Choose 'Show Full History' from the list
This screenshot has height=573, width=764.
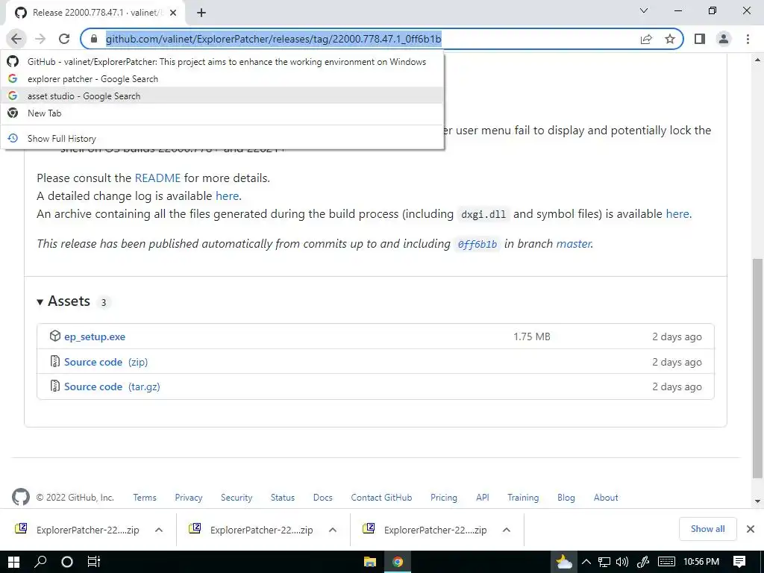pyautogui.click(x=222, y=138)
